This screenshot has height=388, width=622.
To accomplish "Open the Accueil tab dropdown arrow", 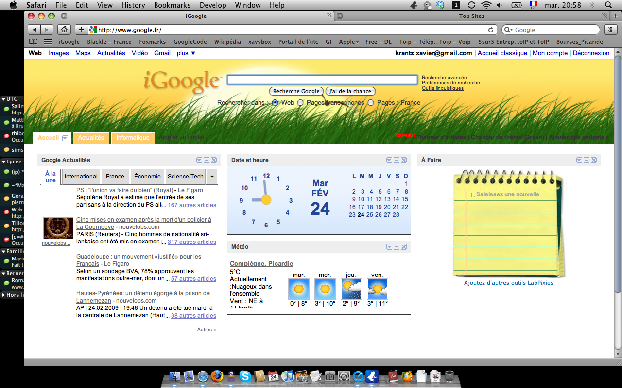I will (x=65, y=138).
